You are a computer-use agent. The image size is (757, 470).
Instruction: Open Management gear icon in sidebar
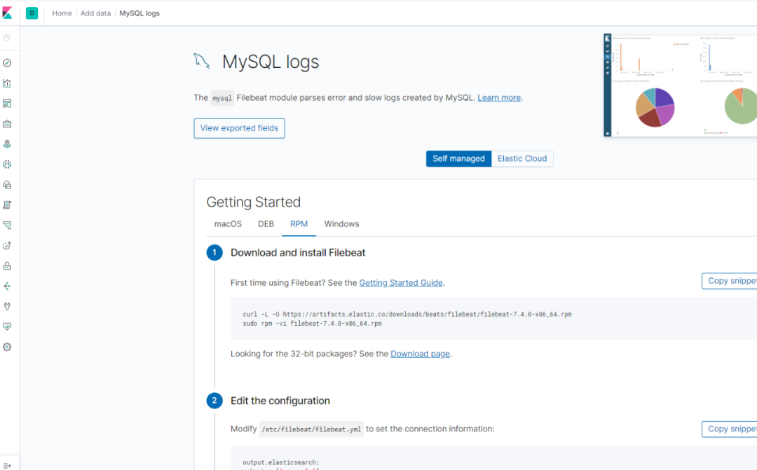[x=7, y=347]
